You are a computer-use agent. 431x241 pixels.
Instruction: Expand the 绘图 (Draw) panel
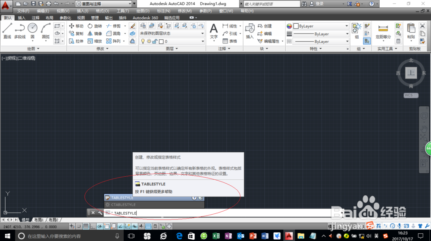click(x=33, y=49)
